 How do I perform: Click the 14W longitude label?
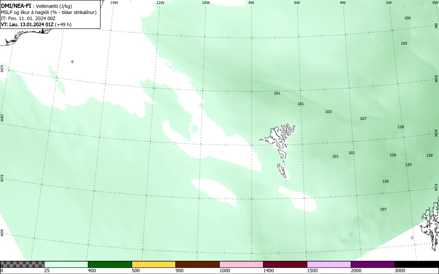(114, 3)
